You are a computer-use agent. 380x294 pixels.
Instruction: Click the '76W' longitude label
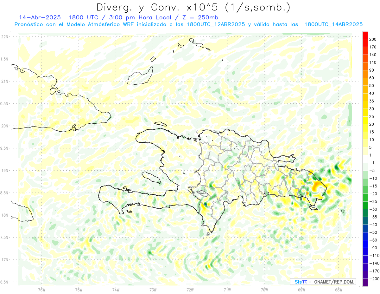tap(41, 290)
